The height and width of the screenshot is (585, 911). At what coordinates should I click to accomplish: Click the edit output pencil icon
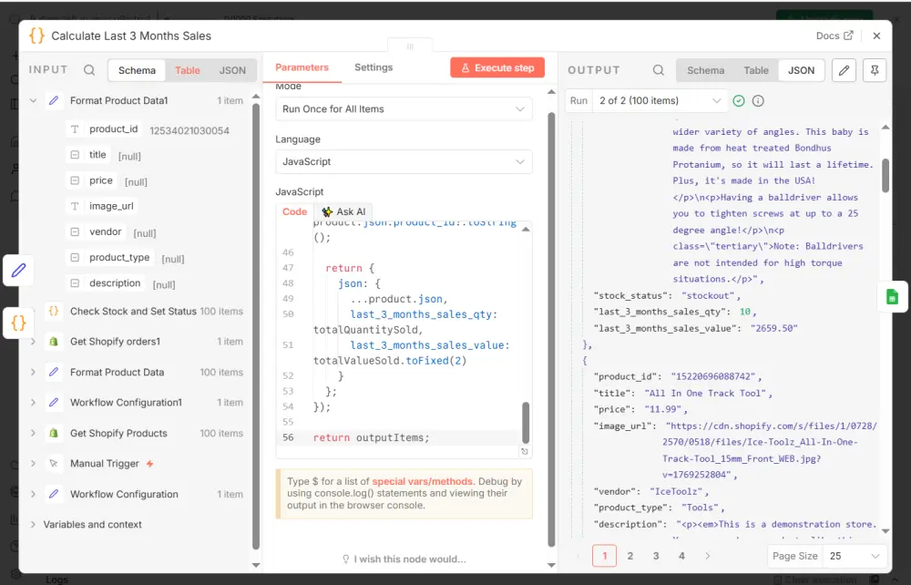(844, 70)
